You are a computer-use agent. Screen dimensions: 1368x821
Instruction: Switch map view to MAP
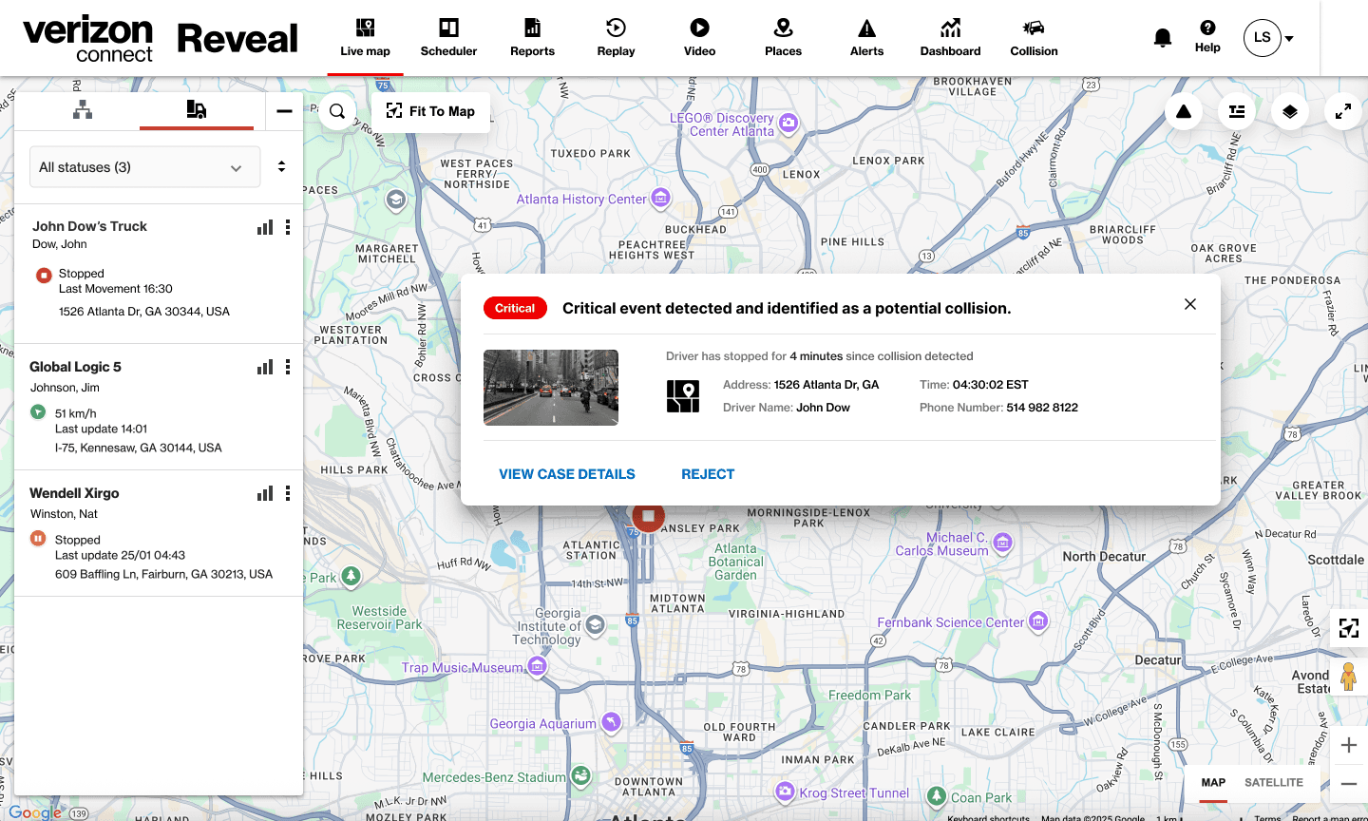pos(1213,783)
